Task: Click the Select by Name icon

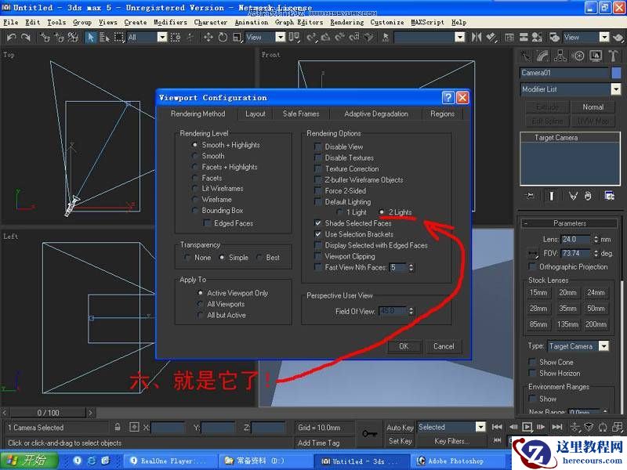Action: coord(105,38)
